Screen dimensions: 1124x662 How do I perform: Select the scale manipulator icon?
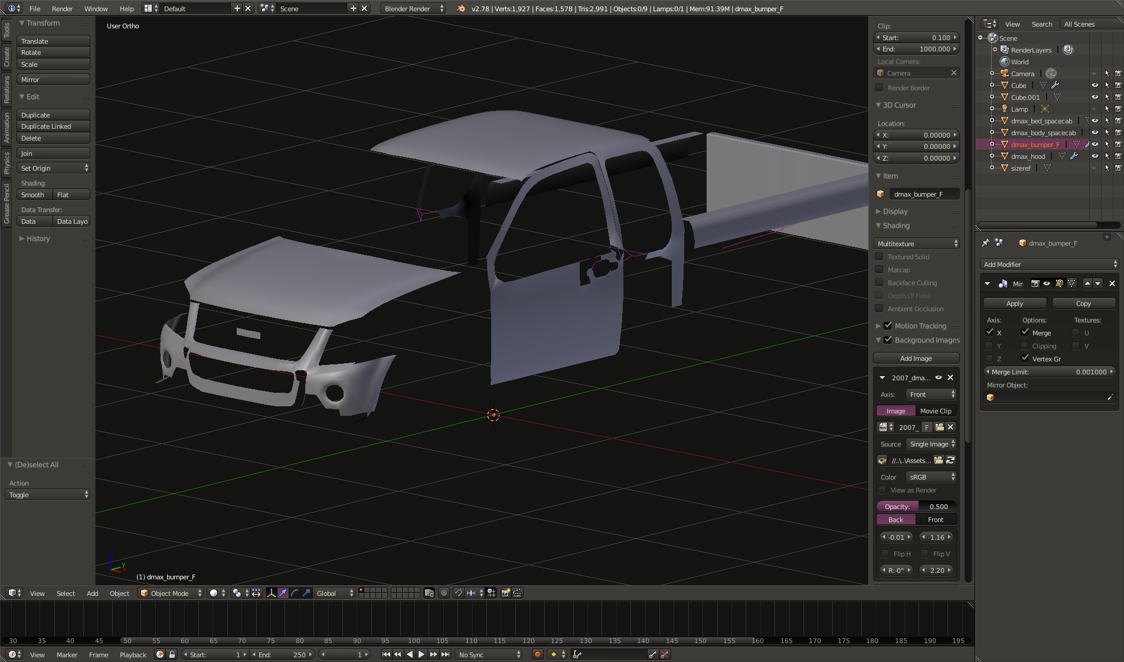coord(306,593)
